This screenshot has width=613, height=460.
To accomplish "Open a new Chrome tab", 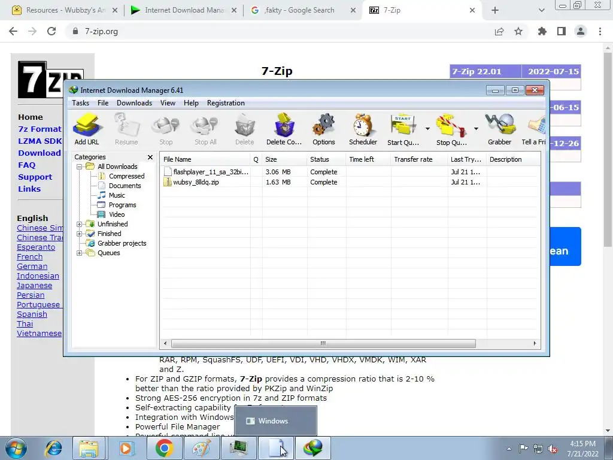I will tap(495, 10).
